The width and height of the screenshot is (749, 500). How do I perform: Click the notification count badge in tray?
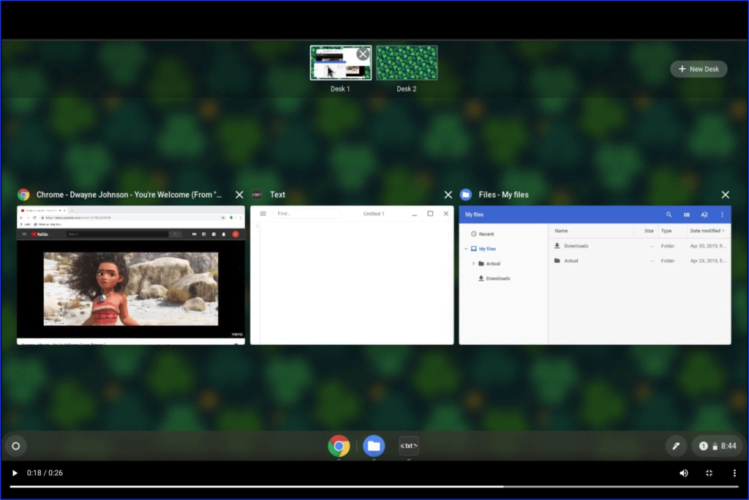703,446
